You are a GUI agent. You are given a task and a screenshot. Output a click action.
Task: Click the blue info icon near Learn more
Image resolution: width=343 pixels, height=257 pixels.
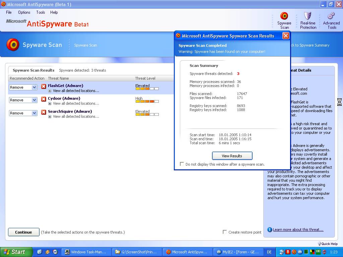click(x=270, y=230)
